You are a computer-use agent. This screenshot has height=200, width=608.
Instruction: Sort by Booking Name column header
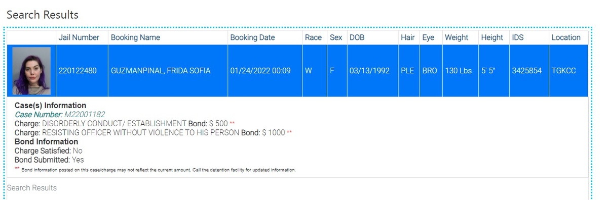(x=135, y=37)
